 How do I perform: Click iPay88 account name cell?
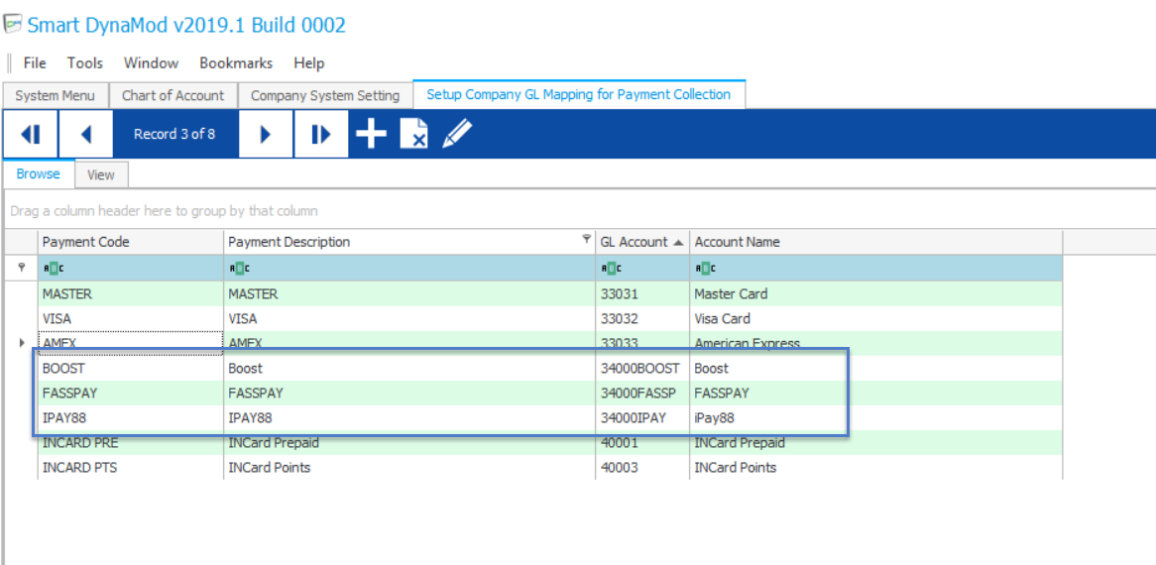point(875,417)
